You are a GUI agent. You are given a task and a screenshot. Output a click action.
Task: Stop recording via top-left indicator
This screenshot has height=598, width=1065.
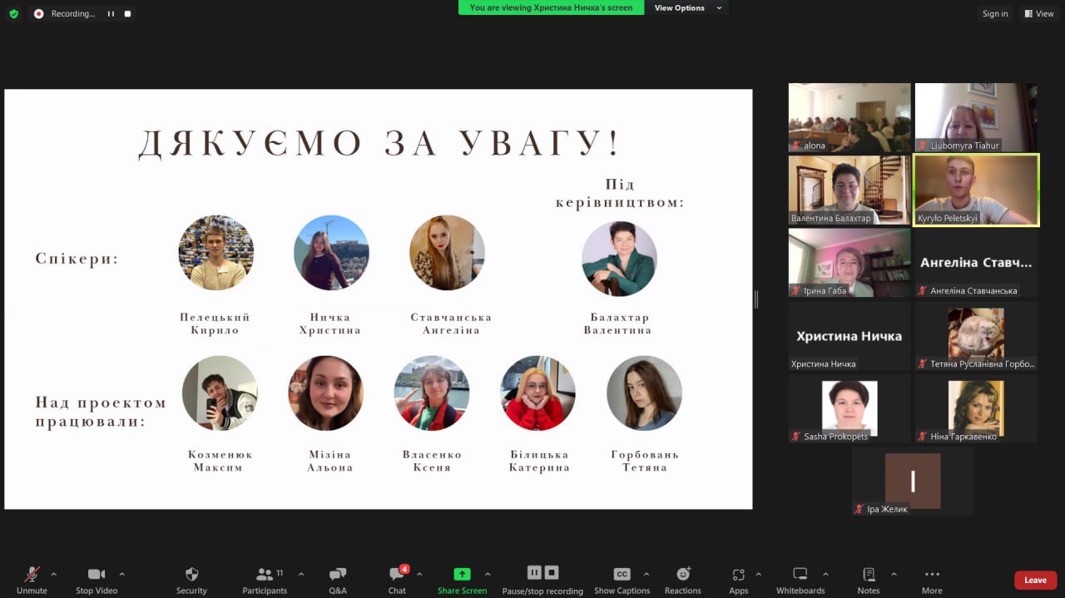pyautogui.click(x=127, y=13)
